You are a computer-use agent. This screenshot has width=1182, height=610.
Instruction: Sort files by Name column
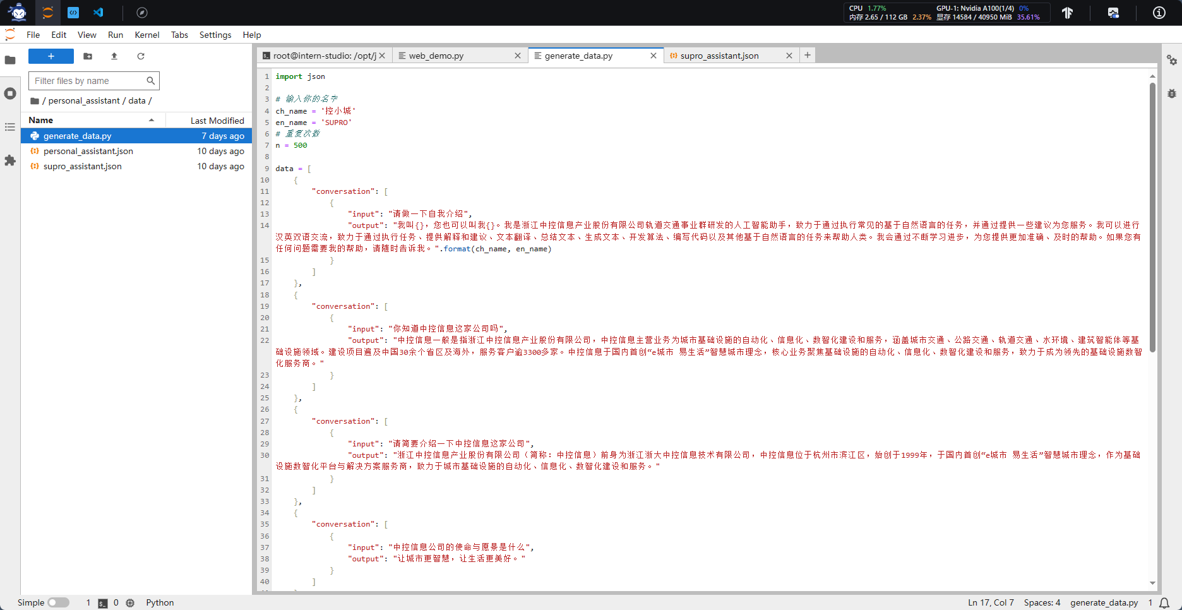click(93, 120)
